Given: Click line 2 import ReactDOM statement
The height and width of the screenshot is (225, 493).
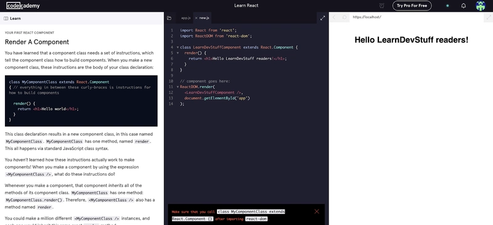Looking at the screenshot, I should [x=216, y=36].
